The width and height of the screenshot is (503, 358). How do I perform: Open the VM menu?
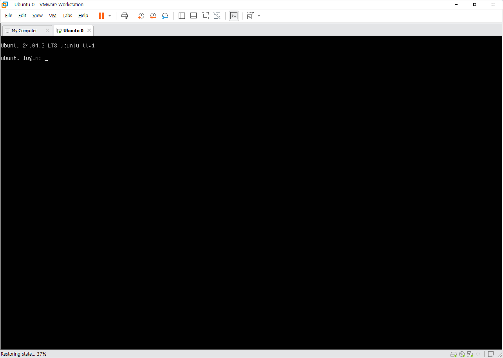click(53, 16)
